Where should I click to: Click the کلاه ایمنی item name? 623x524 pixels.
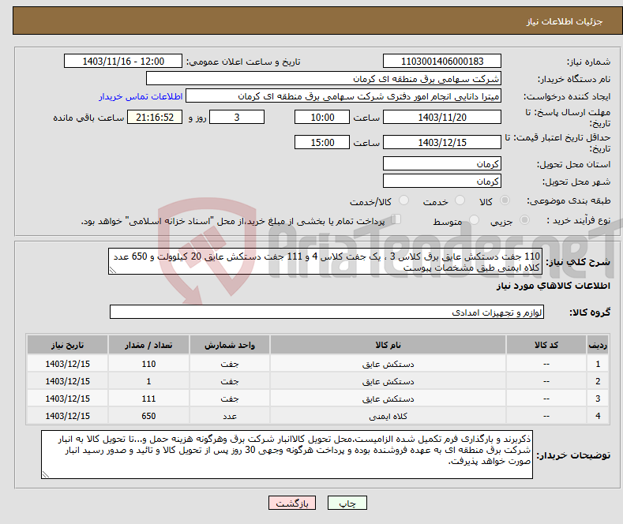pyautogui.click(x=388, y=416)
